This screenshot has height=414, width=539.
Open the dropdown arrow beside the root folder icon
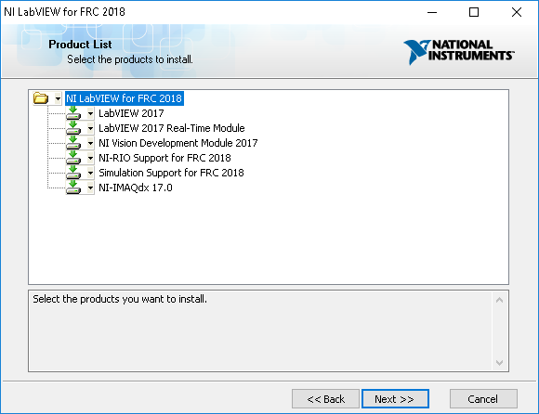pos(58,98)
